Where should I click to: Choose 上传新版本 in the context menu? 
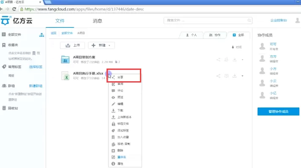tap(125, 117)
